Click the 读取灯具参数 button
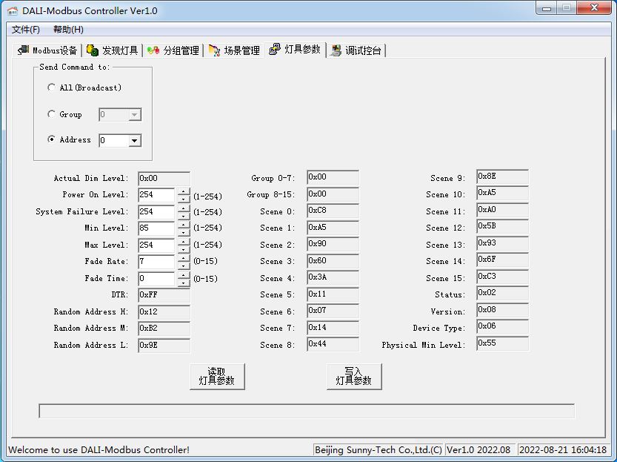617x462 pixels. [217, 377]
